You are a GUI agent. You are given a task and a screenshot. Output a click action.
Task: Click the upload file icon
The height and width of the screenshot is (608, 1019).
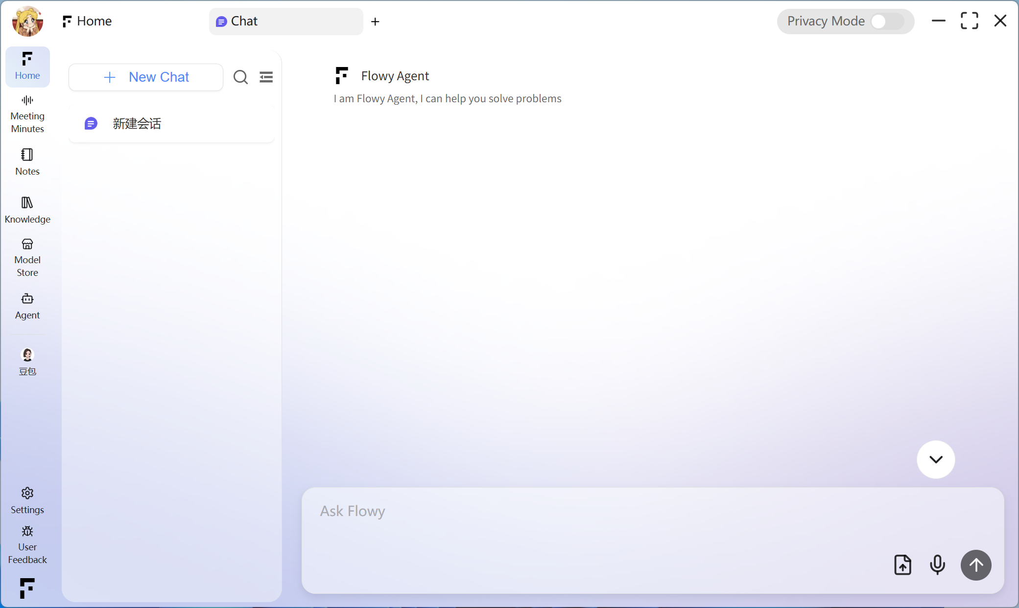pyautogui.click(x=902, y=565)
